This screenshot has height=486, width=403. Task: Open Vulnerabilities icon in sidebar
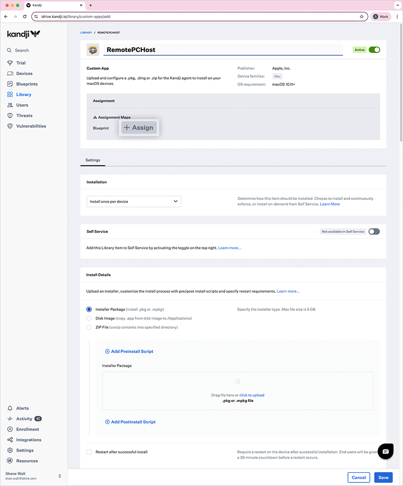pyautogui.click(x=10, y=126)
